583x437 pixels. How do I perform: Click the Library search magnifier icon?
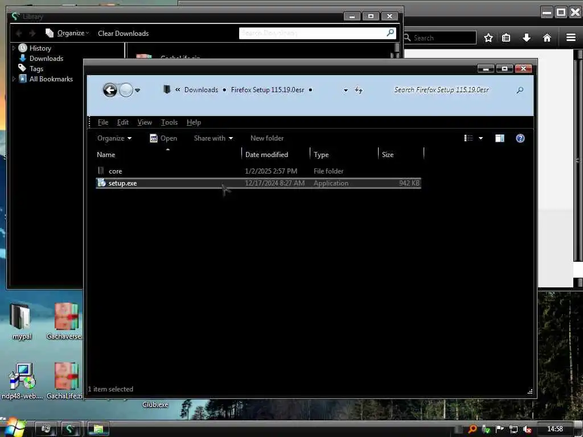pyautogui.click(x=391, y=32)
